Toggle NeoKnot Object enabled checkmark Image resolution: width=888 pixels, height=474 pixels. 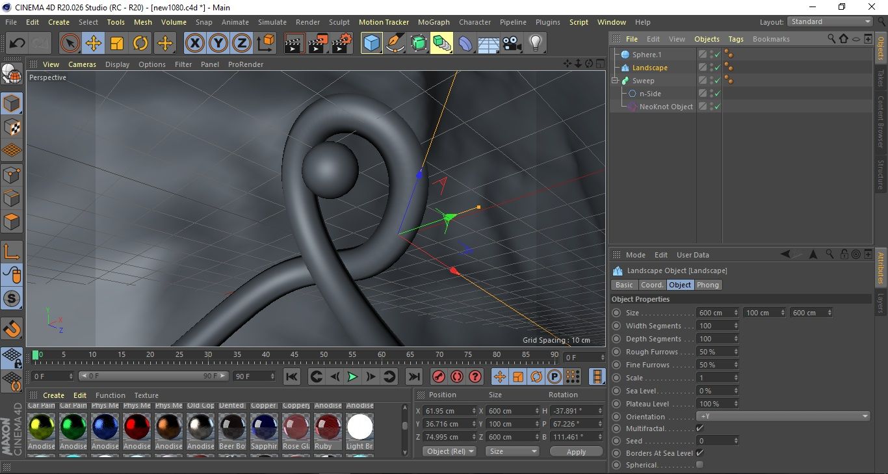click(x=717, y=107)
